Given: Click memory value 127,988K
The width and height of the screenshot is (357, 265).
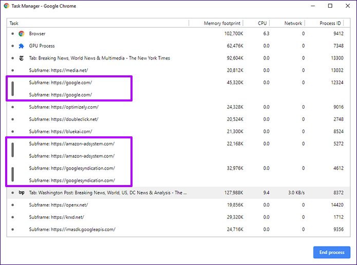Looking at the screenshot, I should (x=234, y=193).
